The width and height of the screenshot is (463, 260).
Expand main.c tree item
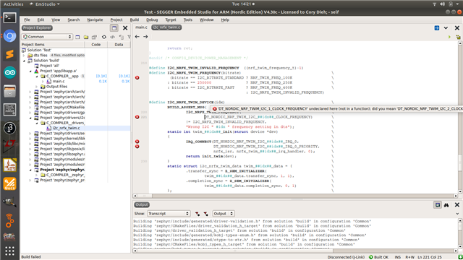click(43, 82)
